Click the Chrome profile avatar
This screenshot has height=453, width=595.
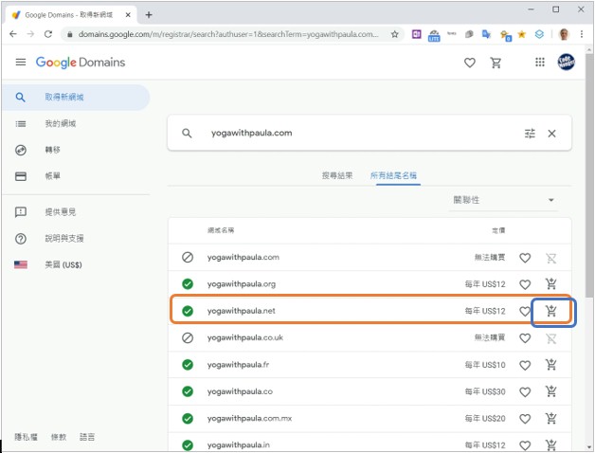tap(564, 34)
